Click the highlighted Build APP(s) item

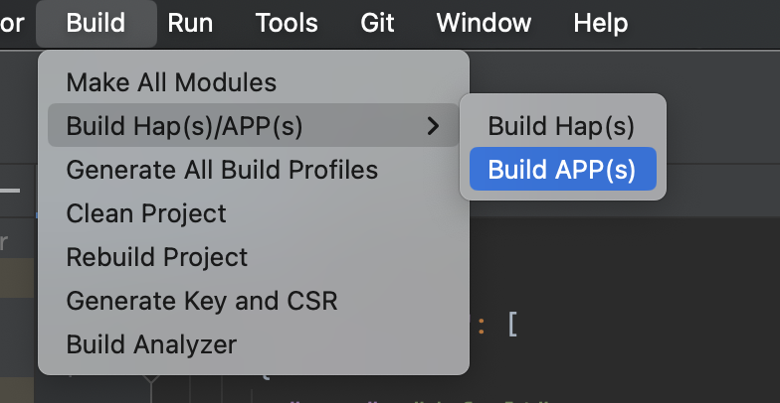click(561, 170)
